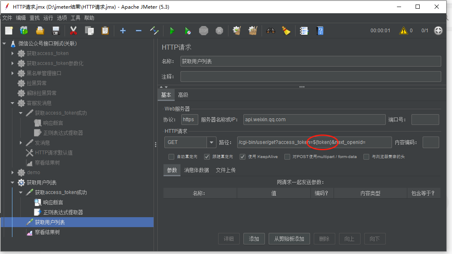Switch to the 文件上传 tab
This screenshot has height=254, width=452.
coord(226,170)
